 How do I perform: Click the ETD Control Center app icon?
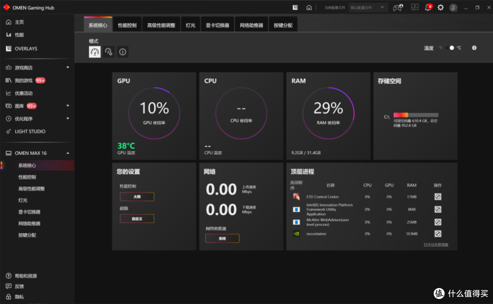coord(296,196)
